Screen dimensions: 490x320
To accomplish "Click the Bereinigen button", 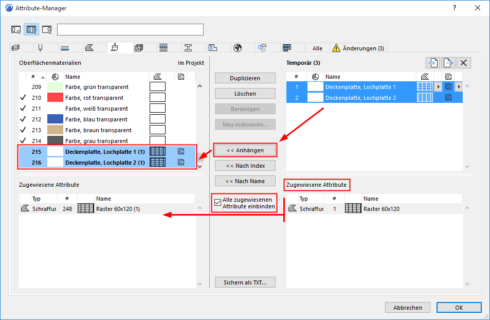I will [x=245, y=109].
